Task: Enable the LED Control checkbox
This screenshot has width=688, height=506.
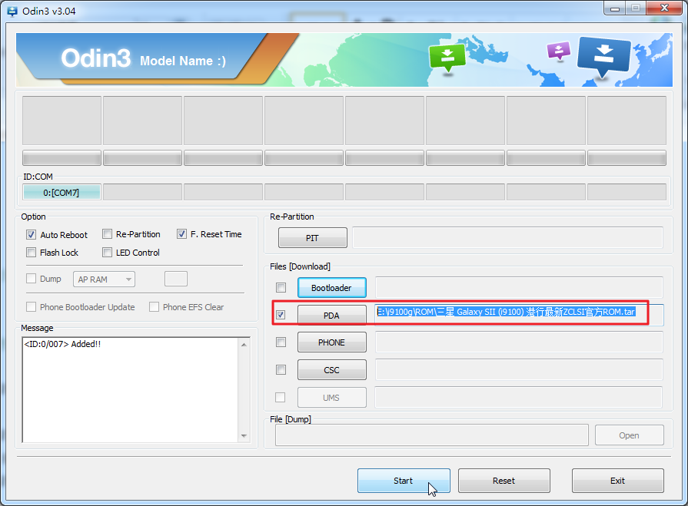Action: [x=107, y=253]
